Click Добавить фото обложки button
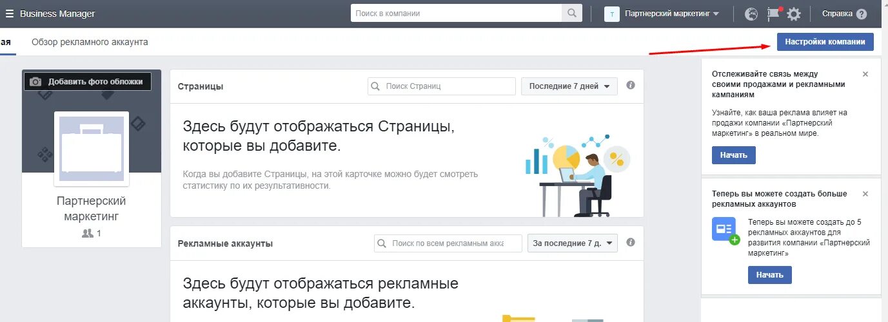Image resolution: width=888 pixels, height=322 pixels. [88, 82]
